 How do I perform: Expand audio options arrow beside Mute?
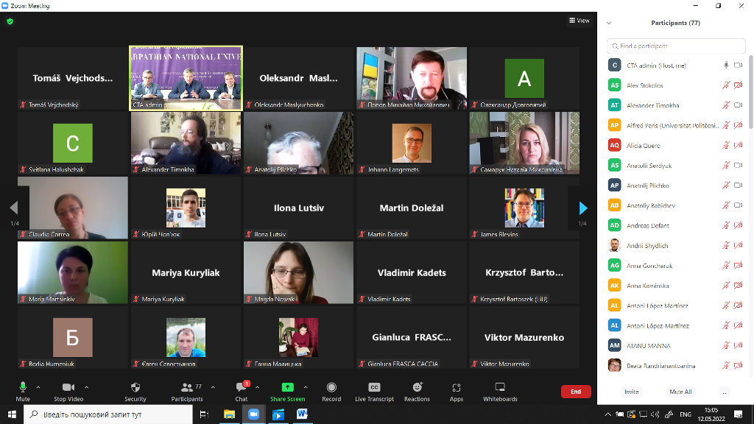(x=40, y=386)
